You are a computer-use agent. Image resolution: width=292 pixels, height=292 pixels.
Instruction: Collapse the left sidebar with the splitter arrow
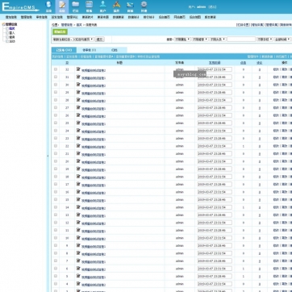pos(48,156)
